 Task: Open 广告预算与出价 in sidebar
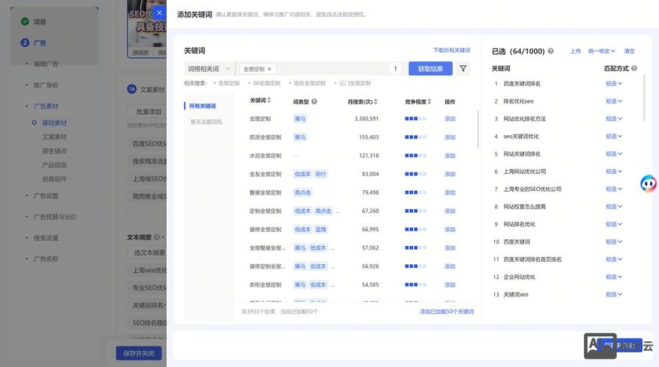[x=55, y=217]
